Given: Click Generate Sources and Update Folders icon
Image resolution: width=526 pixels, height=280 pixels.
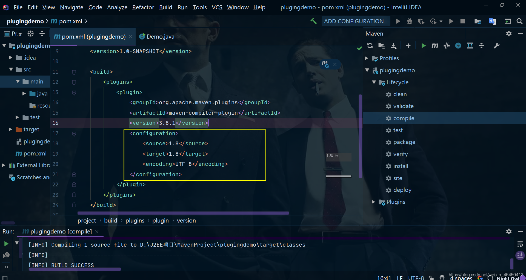Looking at the screenshot, I should point(382,46).
